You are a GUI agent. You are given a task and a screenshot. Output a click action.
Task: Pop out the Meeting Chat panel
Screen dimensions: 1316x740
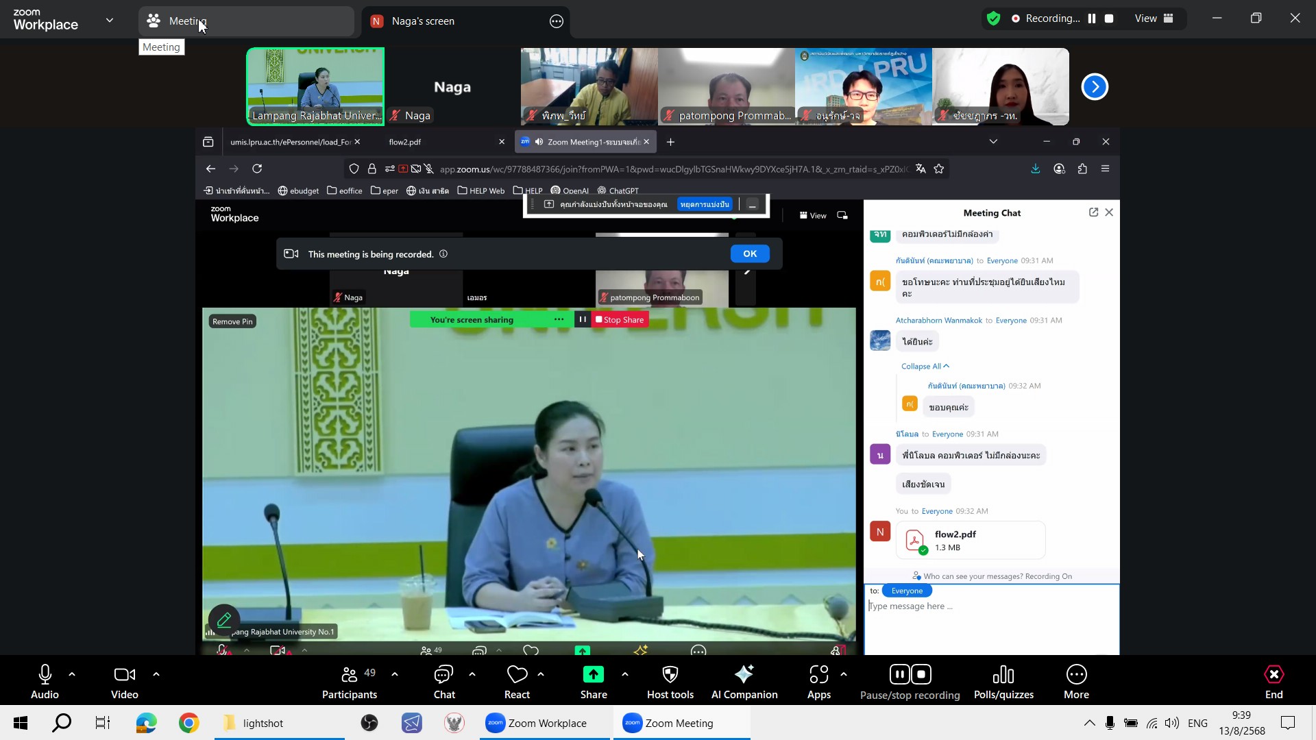(x=1093, y=212)
